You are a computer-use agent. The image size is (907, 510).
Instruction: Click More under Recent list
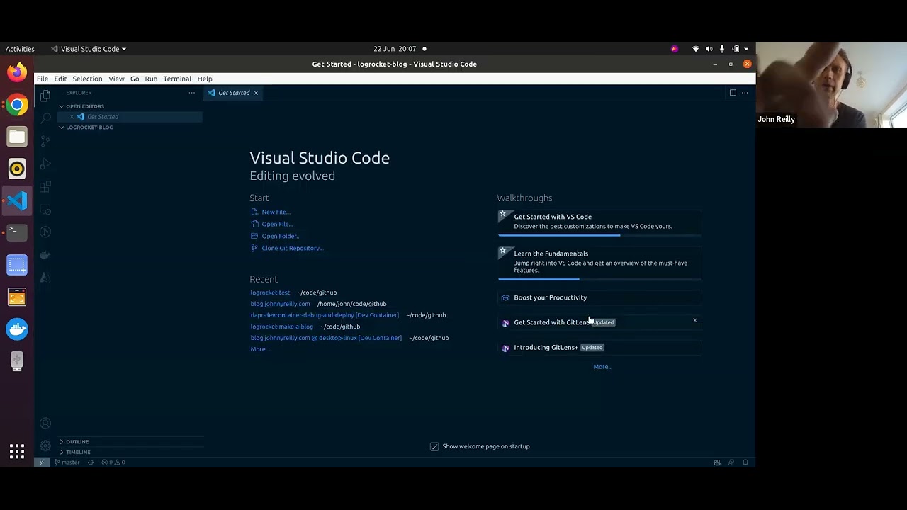click(260, 349)
